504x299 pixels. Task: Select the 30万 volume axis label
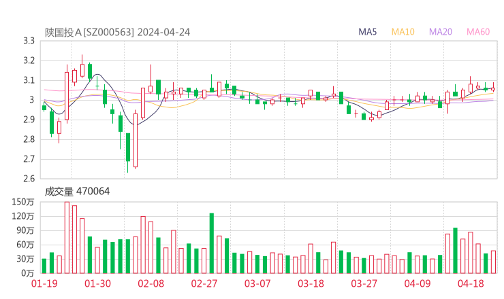pos(25,259)
